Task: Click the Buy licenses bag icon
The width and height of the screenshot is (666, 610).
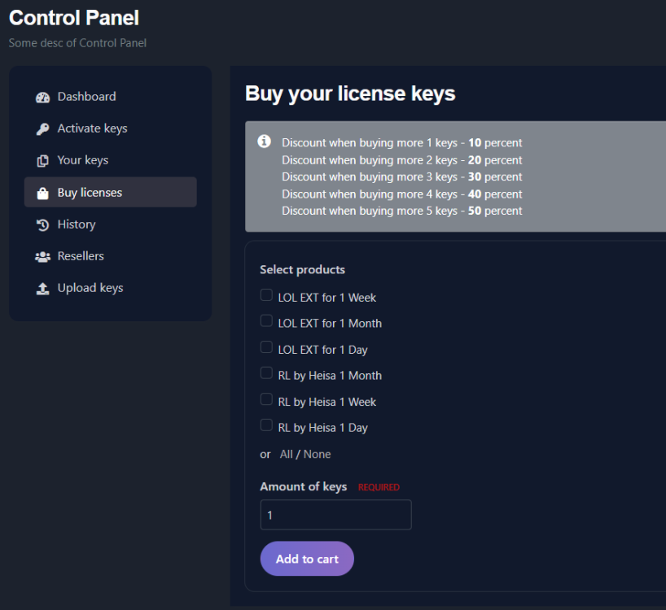Action: [x=43, y=193]
